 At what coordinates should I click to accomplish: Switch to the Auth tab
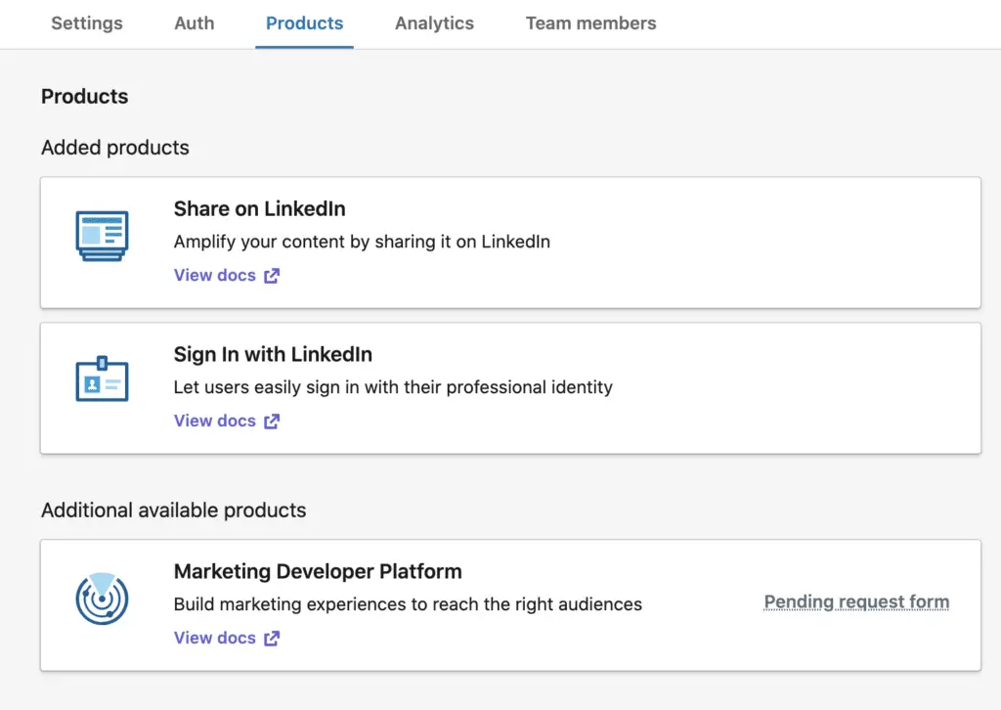click(195, 23)
